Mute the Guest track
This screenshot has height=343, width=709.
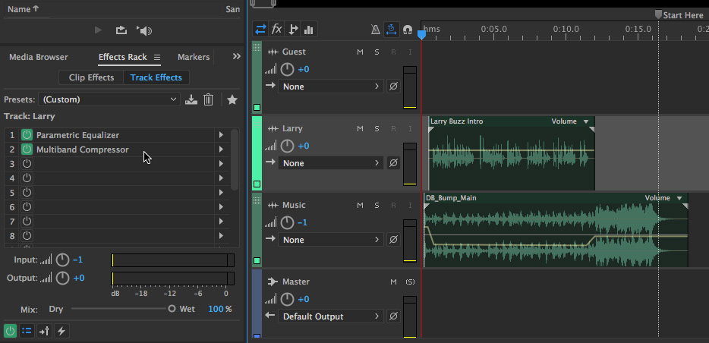pyautogui.click(x=360, y=52)
